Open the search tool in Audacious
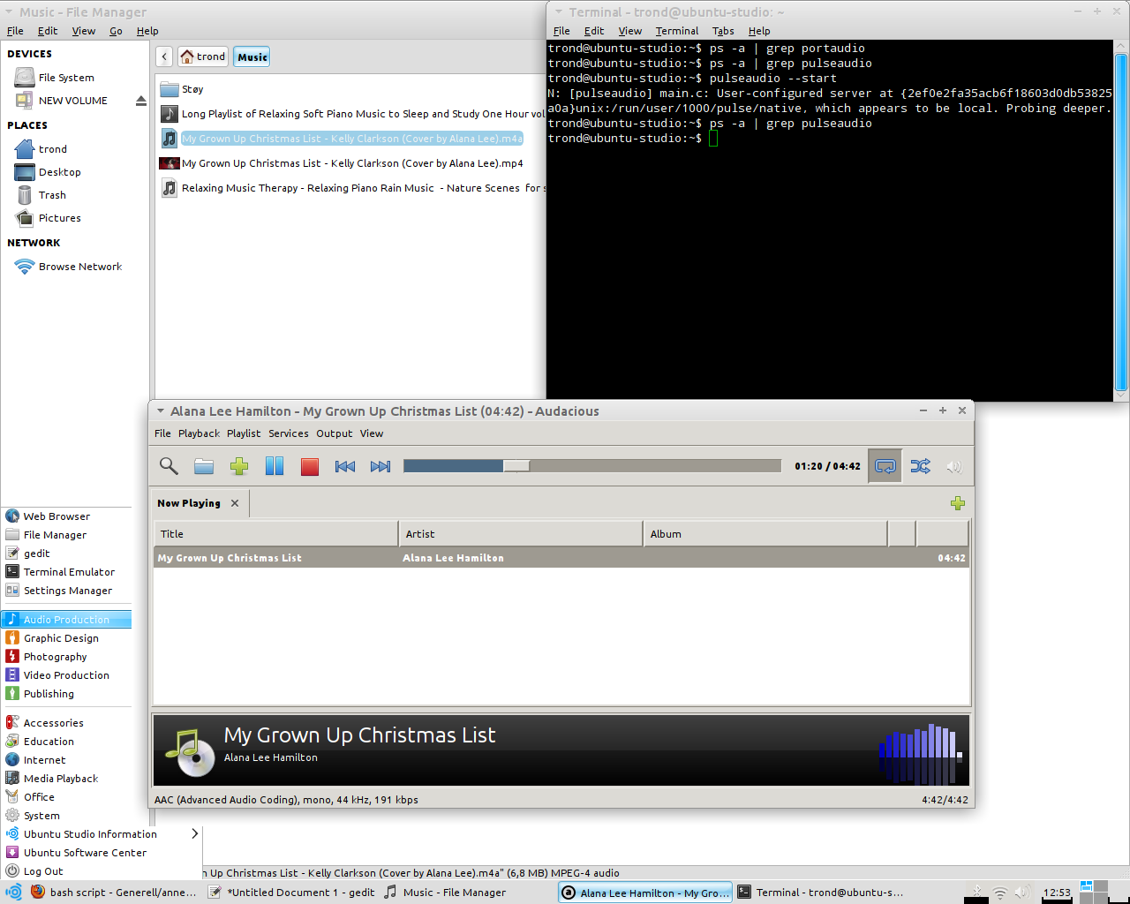The height and width of the screenshot is (904, 1130). (x=169, y=466)
